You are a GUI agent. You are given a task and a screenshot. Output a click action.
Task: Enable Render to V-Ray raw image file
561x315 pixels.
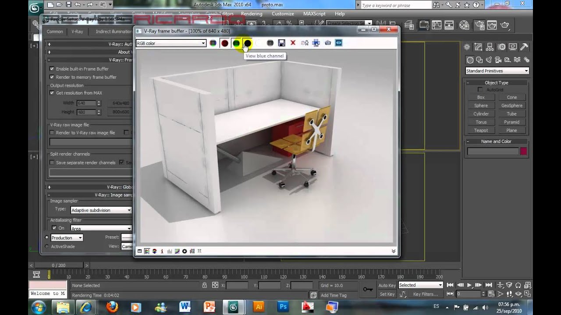(52, 133)
